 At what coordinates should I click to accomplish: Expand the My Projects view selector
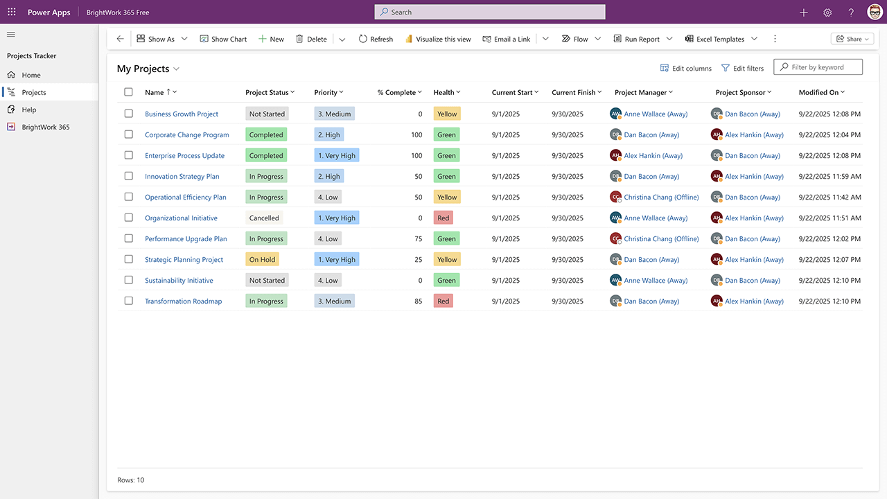pyautogui.click(x=177, y=69)
